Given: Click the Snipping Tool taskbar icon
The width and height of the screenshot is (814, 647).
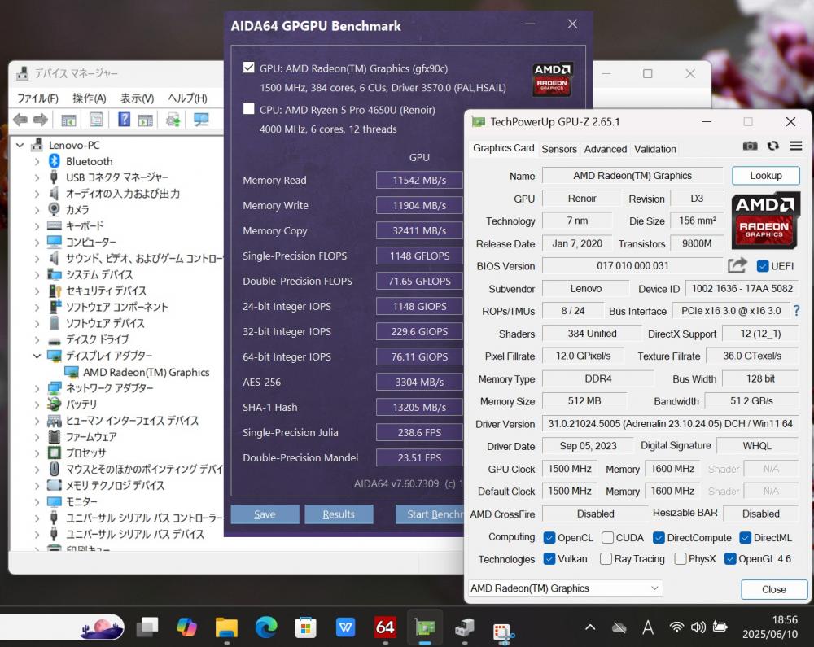Looking at the screenshot, I should 504,631.
